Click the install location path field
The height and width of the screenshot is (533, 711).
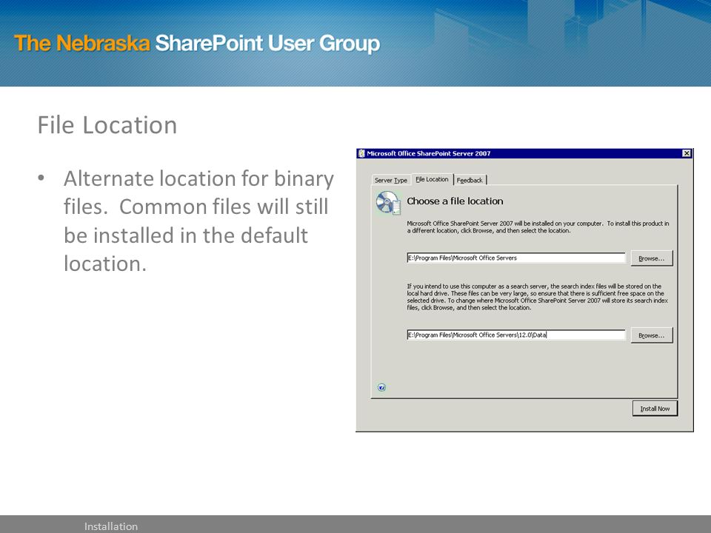(516, 258)
